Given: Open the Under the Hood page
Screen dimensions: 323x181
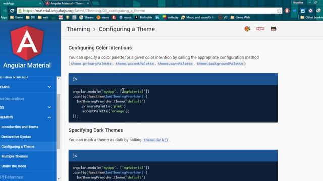Looking at the screenshot, I should [x=14, y=166].
